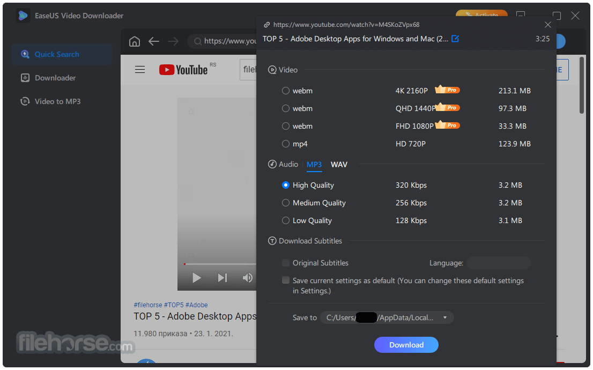Expand the Save to path dropdown
Screen dimensions: 593x370
[445, 318]
